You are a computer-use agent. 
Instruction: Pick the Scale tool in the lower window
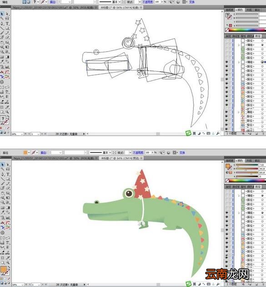click(x=8, y=193)
